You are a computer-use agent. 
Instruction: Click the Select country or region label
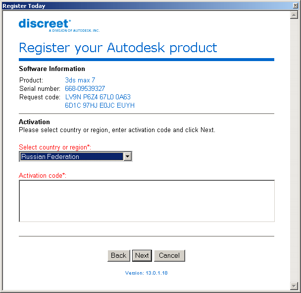[x=55, y=147]
